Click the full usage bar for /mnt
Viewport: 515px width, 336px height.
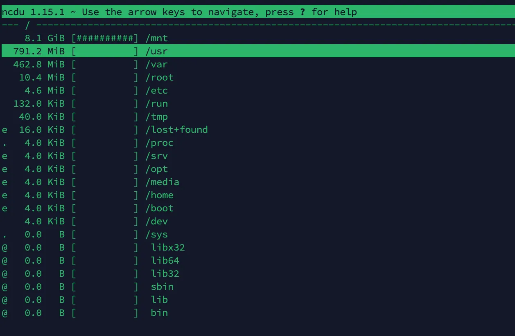(105, 38)
